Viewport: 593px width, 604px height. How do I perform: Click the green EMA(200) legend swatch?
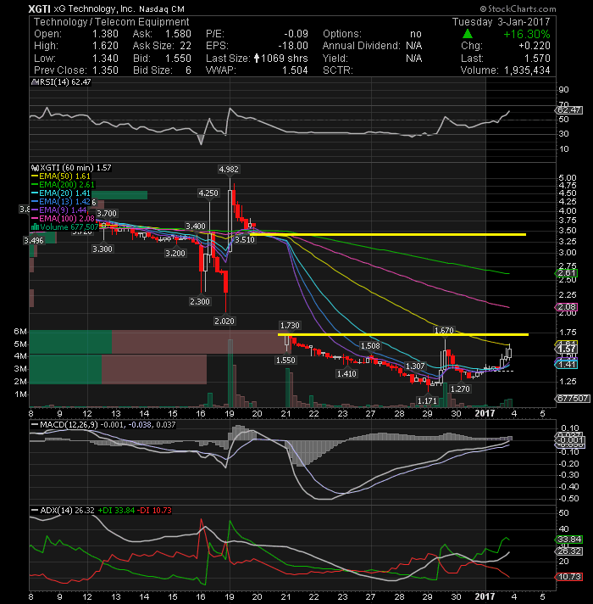[x=35, y=185]
